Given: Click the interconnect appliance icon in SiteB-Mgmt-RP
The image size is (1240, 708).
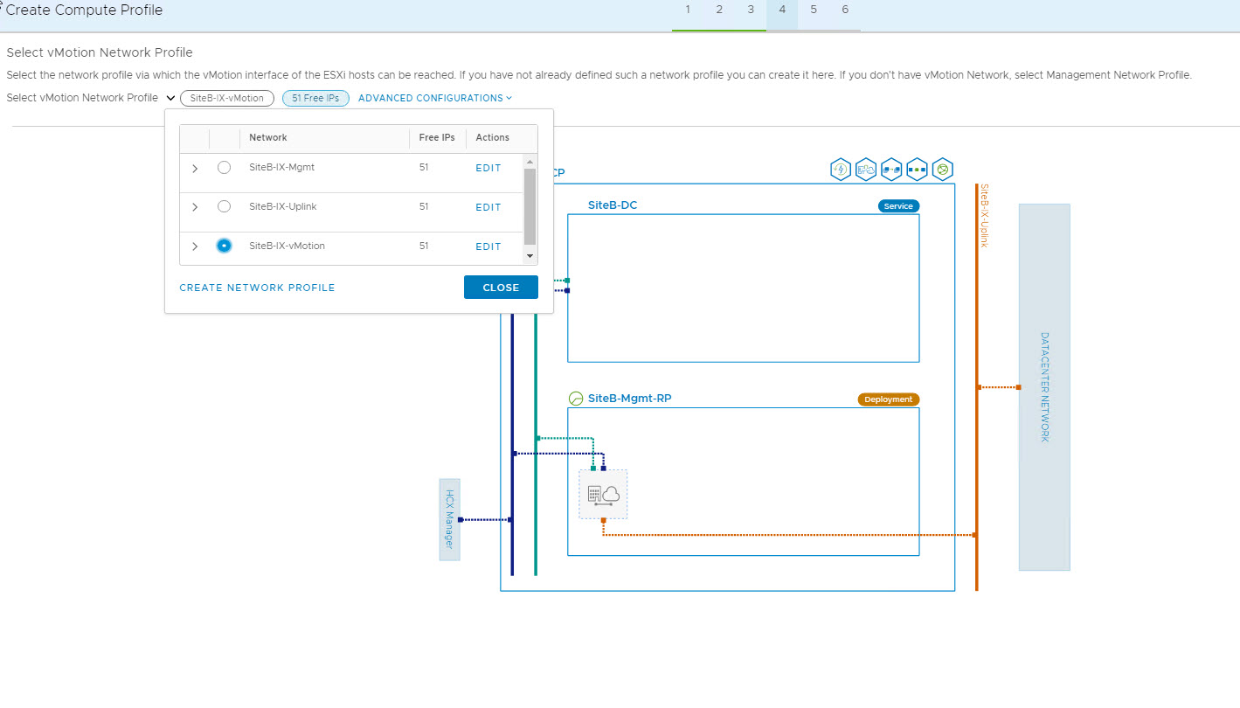Looking at the screenshot, I should point(603,495).
